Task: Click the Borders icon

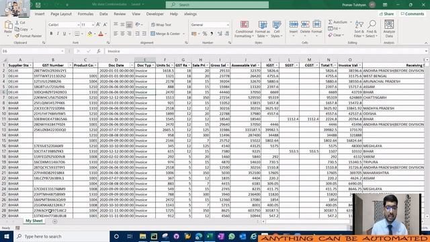Action: [77, 34]
